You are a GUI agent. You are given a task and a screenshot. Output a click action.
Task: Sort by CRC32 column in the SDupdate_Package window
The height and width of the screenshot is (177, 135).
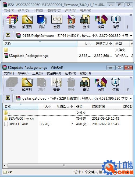click(127, 106)
